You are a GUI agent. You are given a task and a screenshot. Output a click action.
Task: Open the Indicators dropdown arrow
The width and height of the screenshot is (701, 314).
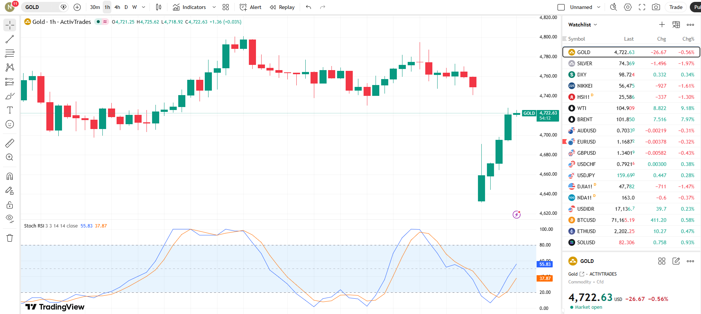point(214,7)
